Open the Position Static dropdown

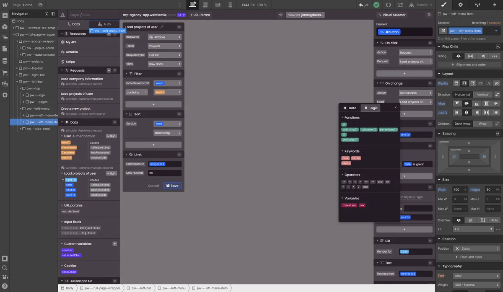[477, 248]
